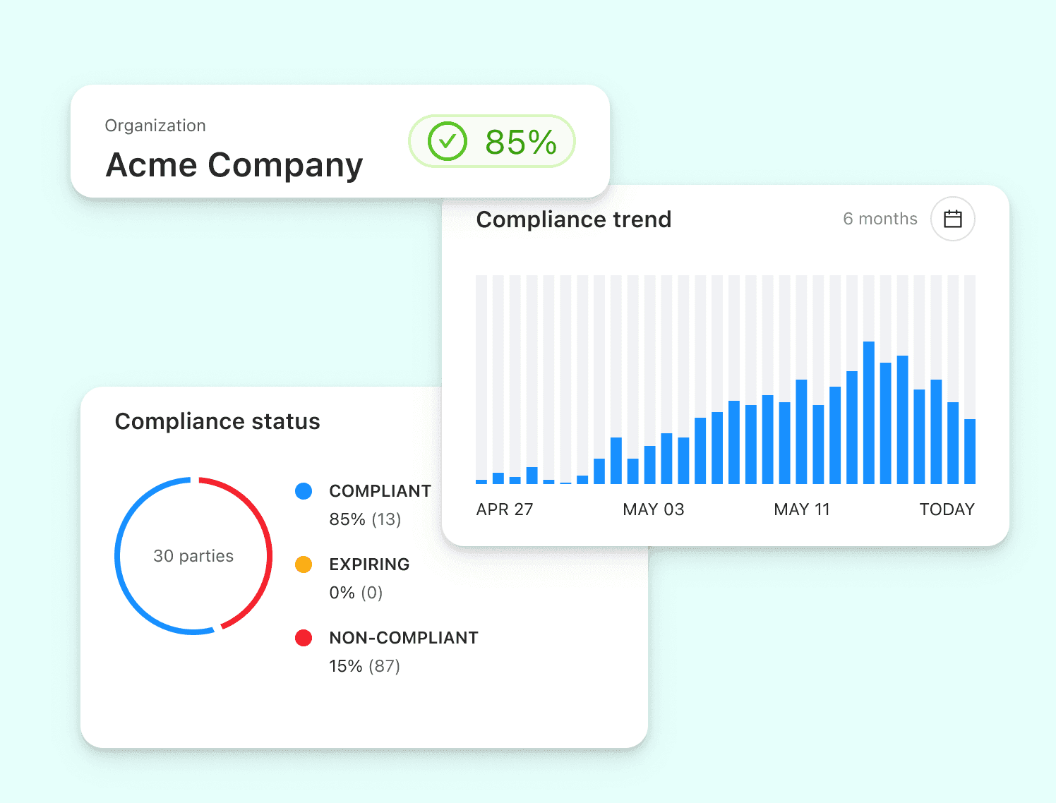The width and height of the screenshot is (1056, 803).
Task: Click the '15% (87)' non-compliant value
Action: click(x=364, y=666)
